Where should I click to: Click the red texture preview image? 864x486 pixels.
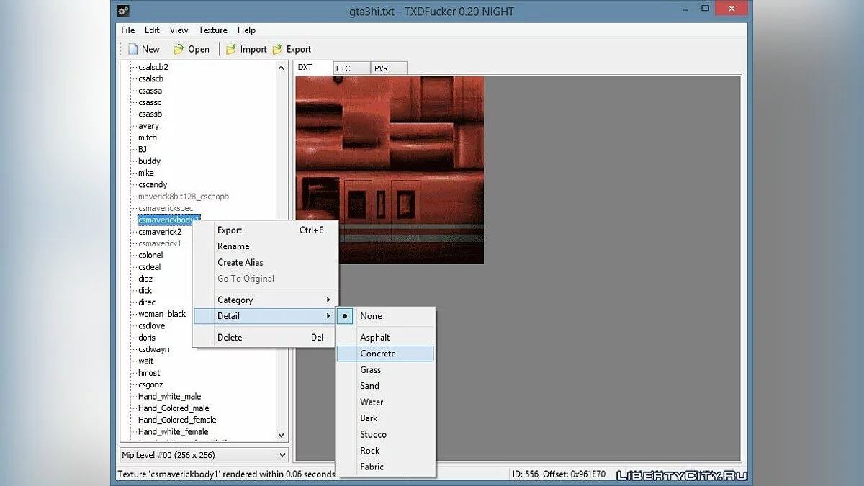click(390, 170)
